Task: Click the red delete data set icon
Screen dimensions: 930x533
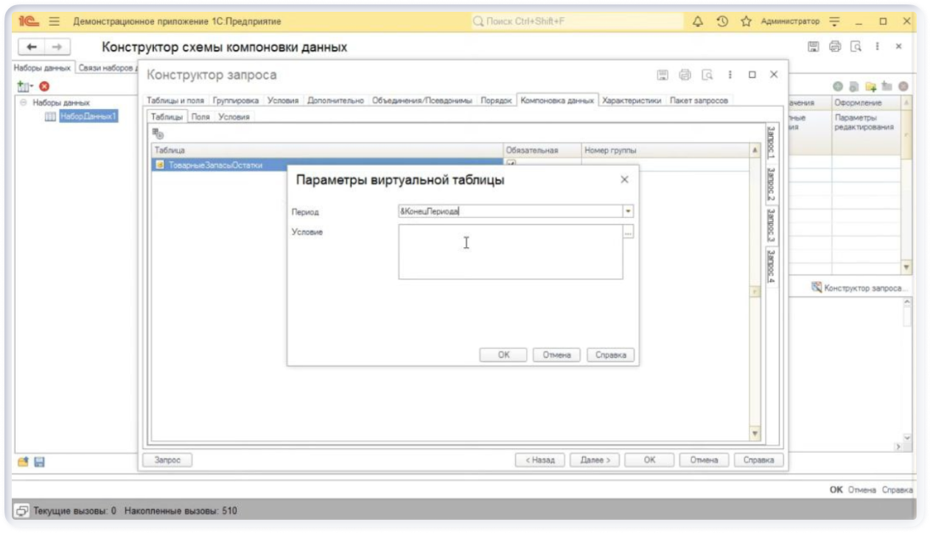Action: [44, 87]
